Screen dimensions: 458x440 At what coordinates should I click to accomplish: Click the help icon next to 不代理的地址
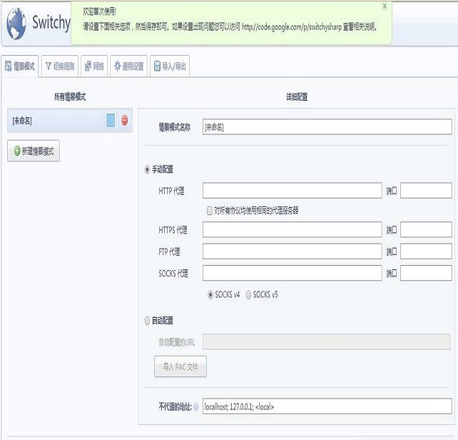click(x=196, y=406)
